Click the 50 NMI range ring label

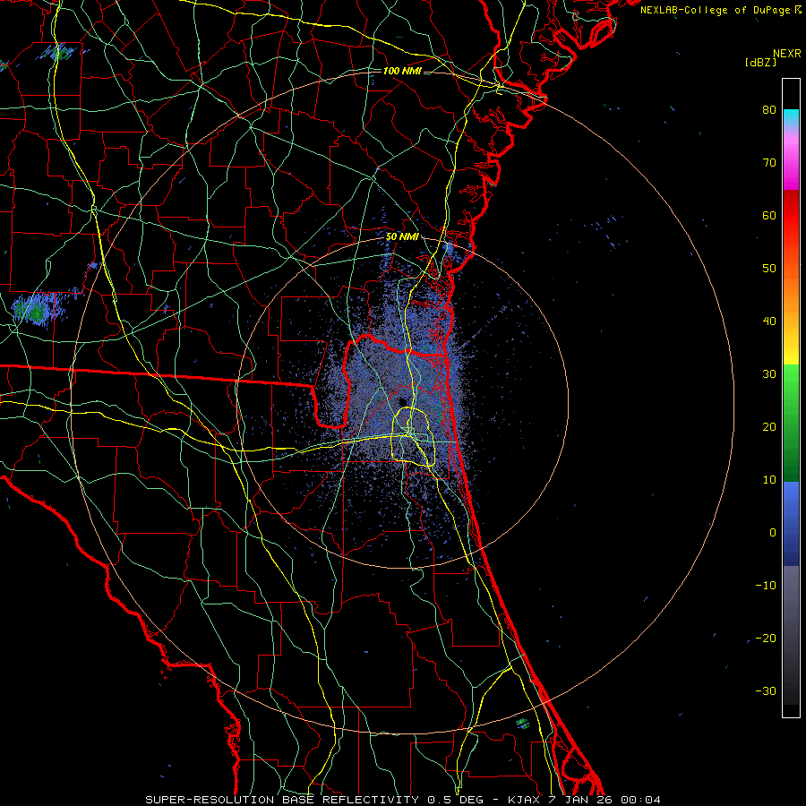402,236
